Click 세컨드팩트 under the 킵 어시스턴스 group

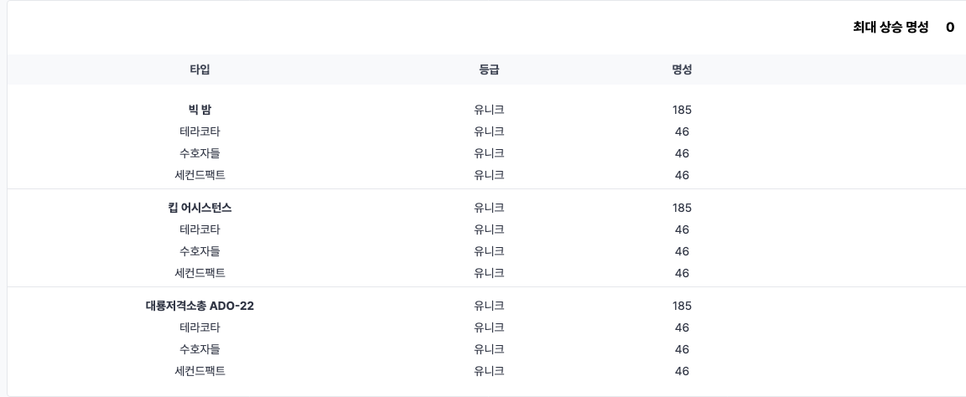[200, 273]
